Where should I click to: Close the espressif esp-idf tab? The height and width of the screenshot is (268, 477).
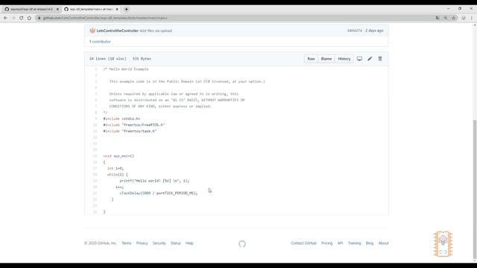pos(57,9)
